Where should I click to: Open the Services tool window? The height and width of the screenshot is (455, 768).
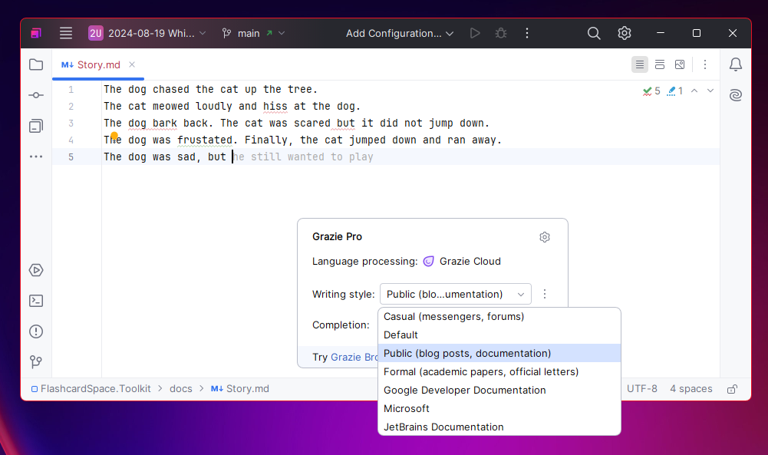pyautogui.click(x=36, y=270)
